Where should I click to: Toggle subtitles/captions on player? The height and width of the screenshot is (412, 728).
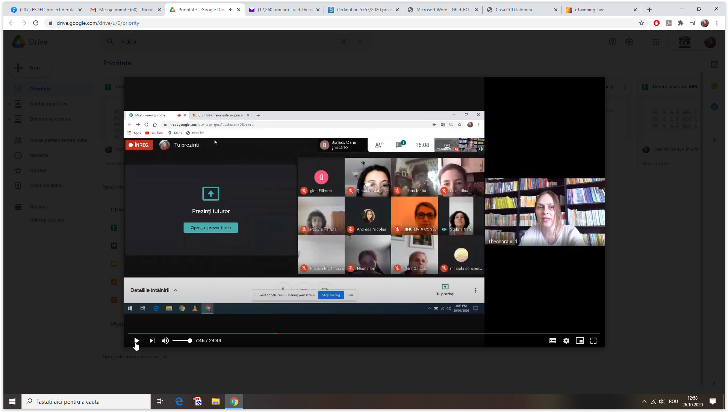pyautogui.click(x=553, y=341)
